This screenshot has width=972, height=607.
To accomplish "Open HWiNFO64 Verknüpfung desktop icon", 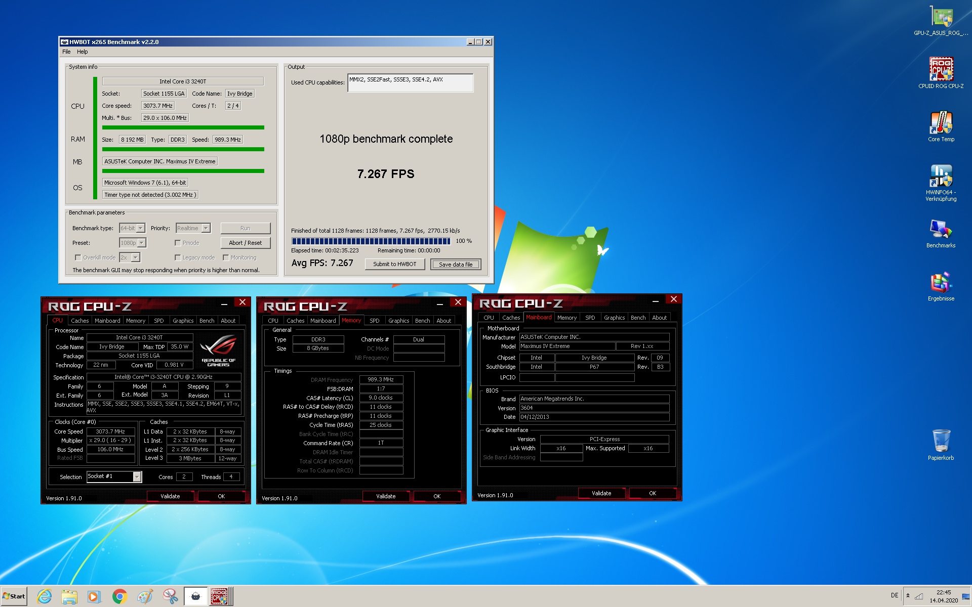I will (x=941, y=183).
